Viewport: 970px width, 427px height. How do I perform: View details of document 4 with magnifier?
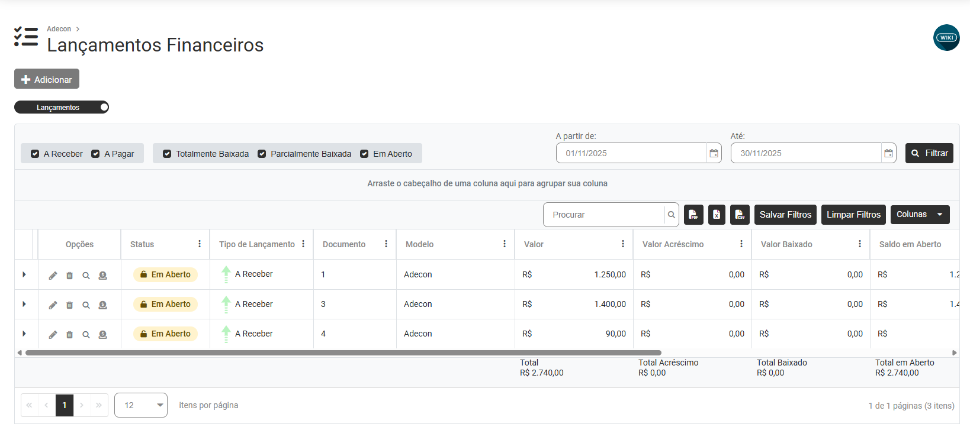pyautogui.click(x=86, y=335)
